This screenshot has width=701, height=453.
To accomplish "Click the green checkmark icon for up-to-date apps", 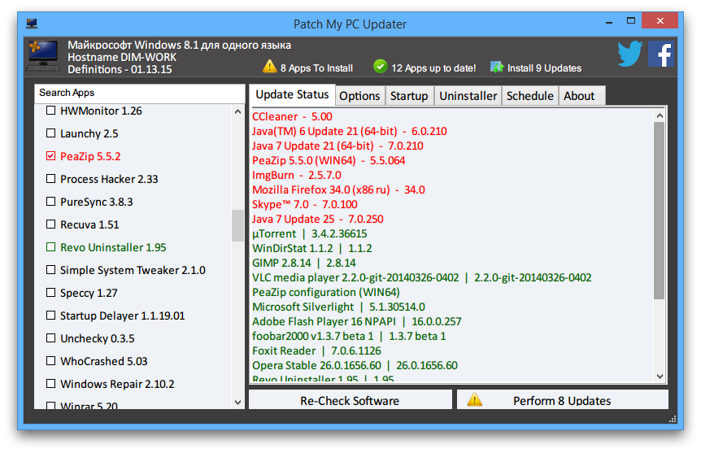I will click(x=380, y=67).
